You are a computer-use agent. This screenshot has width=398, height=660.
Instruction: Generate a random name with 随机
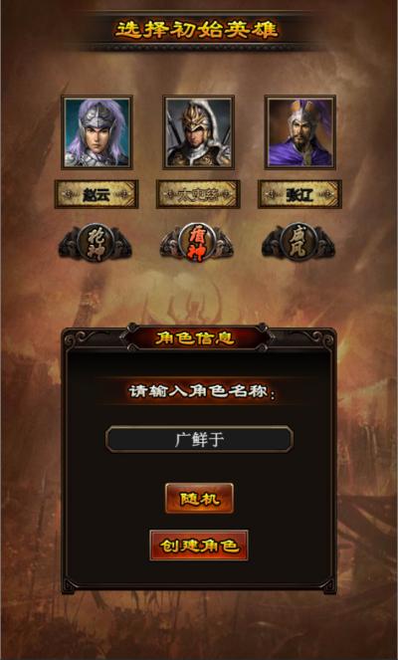click(x=199, y=499)
